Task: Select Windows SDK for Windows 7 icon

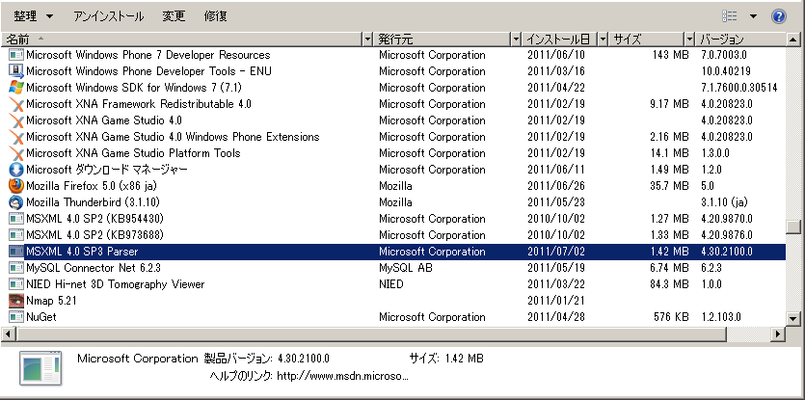Action: (15, 88)
